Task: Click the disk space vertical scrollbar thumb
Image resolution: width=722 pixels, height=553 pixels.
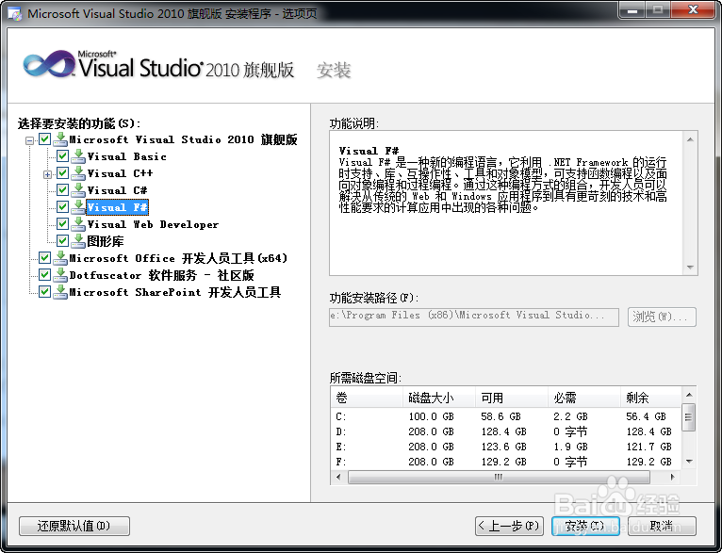Action: [x=689, y=417]
